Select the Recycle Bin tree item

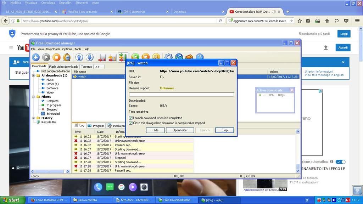[x=49, y=122]
